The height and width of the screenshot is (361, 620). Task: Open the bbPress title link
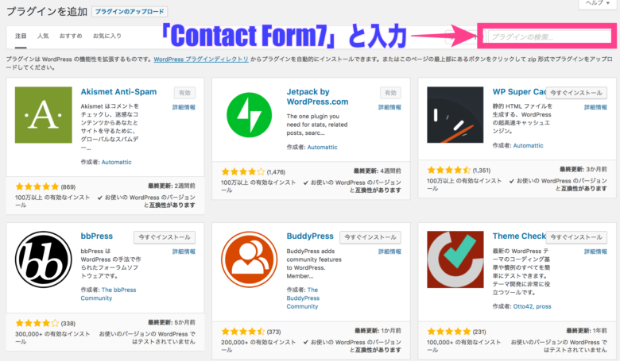(97, 236)
